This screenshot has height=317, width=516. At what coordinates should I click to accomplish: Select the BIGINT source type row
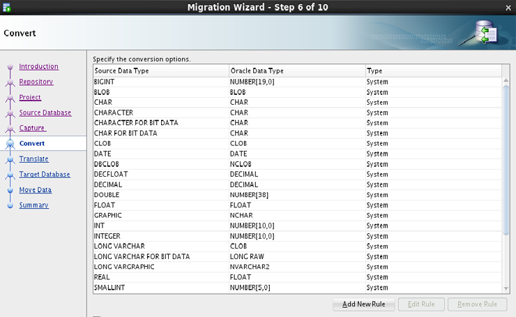click(x=298, y=82)
